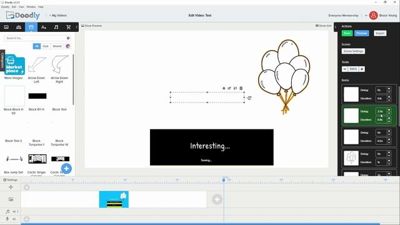Decrease zoom with minus button
Image resolution: width=400 pixels, height=225 pixels.
(x=344, y=69)
